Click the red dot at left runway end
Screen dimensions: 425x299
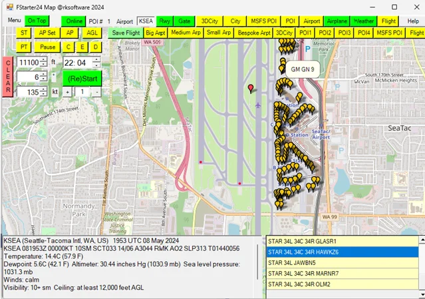click(201, 162)
